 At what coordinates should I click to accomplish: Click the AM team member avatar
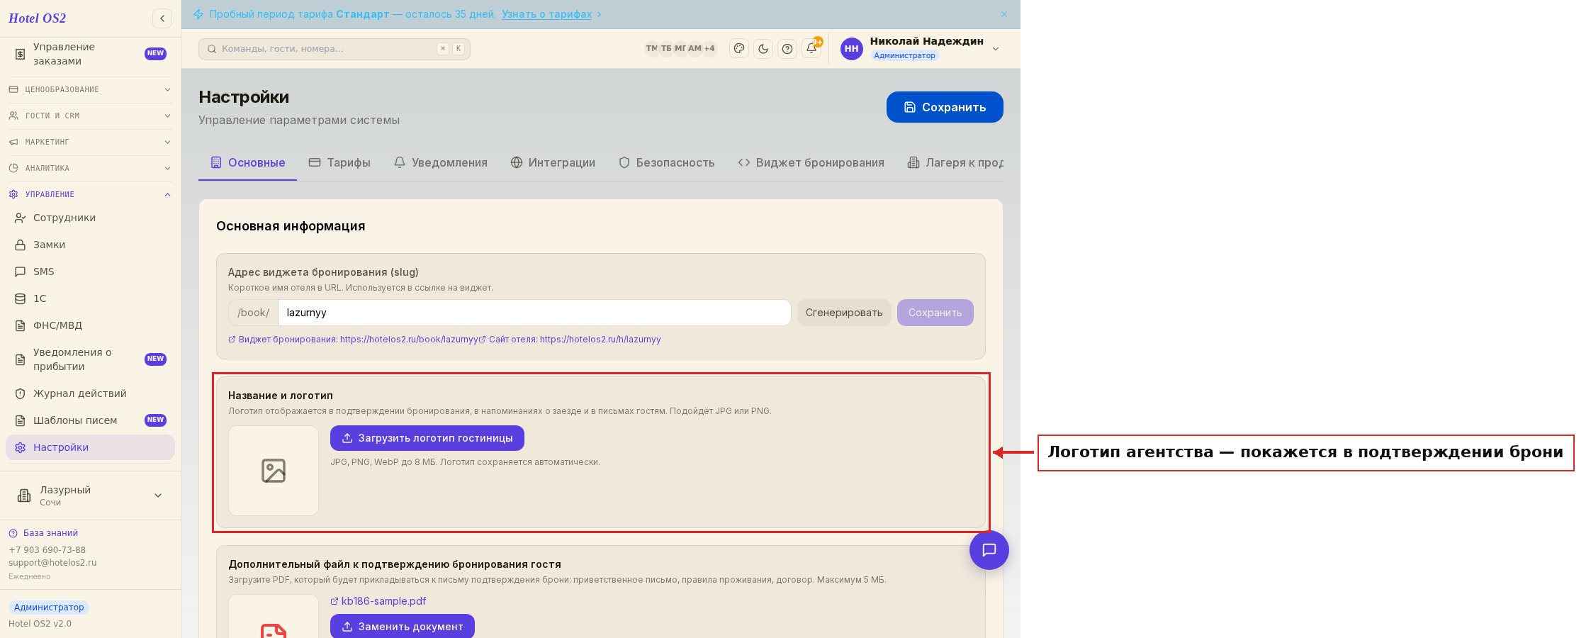(x=695, y=49)
